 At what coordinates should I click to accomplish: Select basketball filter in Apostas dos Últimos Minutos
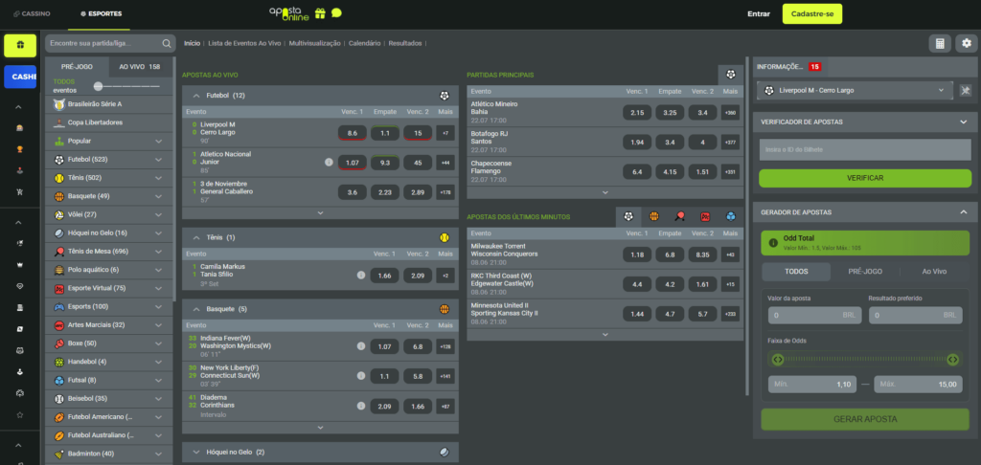click(653, 216)
